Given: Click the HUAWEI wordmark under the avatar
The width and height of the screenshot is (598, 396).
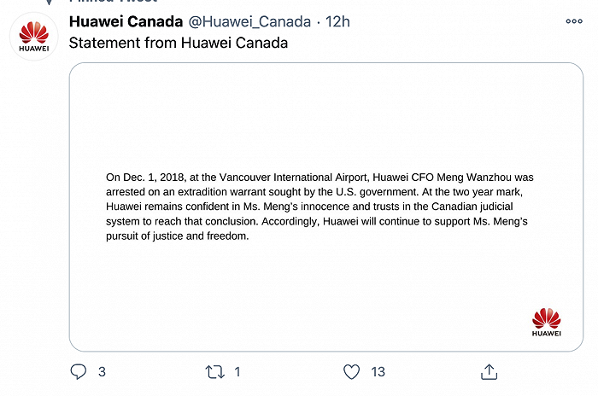Looking at the screenshot, I should [x=34, y=49].
